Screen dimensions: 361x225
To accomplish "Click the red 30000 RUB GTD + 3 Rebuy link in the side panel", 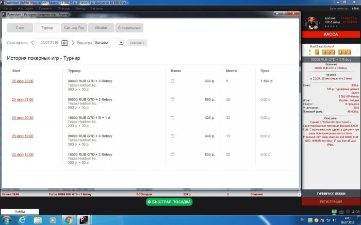I will (331, 68).
